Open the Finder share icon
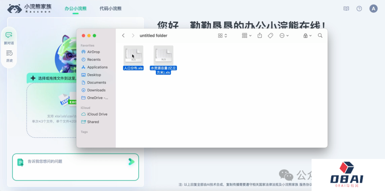The image size is (385, 191). point(260,36)
